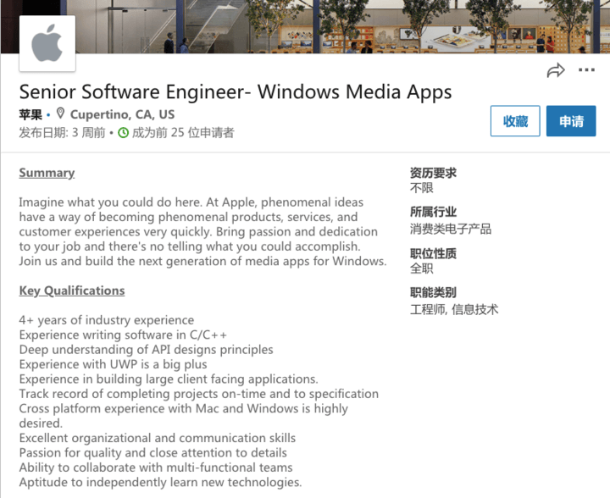
Task: Click the 所属行业 label
Action: point(433,212)
